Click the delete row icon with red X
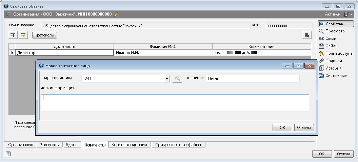This screenshot has height=162, width=358. click(306, 35)
